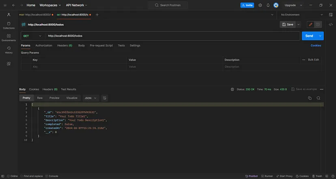Open the JSON format dropdown
The height and width of the screenshot is (179, 336).
click(90, 98)
